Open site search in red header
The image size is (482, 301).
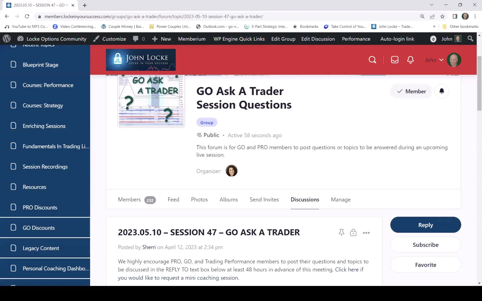[x=372, y=60]
